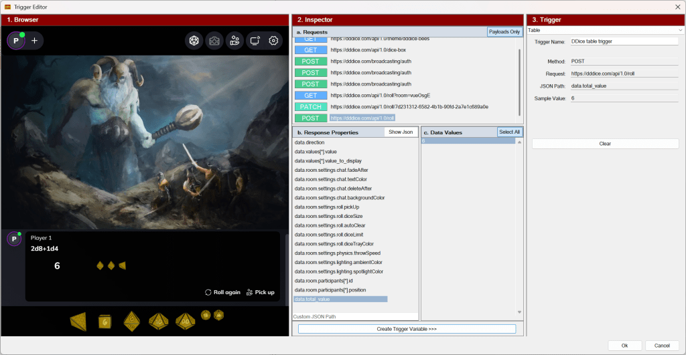This screenshot has width=686, height=355.
Task: Click the camera screenshot icon
Action: click(214, 41)
